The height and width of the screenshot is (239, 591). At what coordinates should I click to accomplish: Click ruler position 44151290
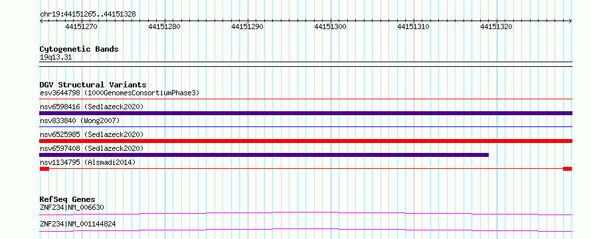(x=247, y=26)
